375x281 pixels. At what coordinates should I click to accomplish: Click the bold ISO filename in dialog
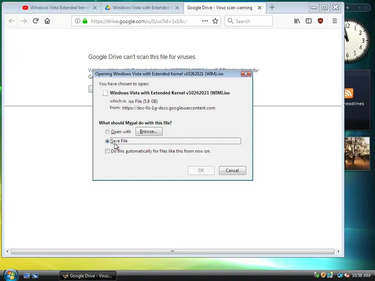click(170, 93)
